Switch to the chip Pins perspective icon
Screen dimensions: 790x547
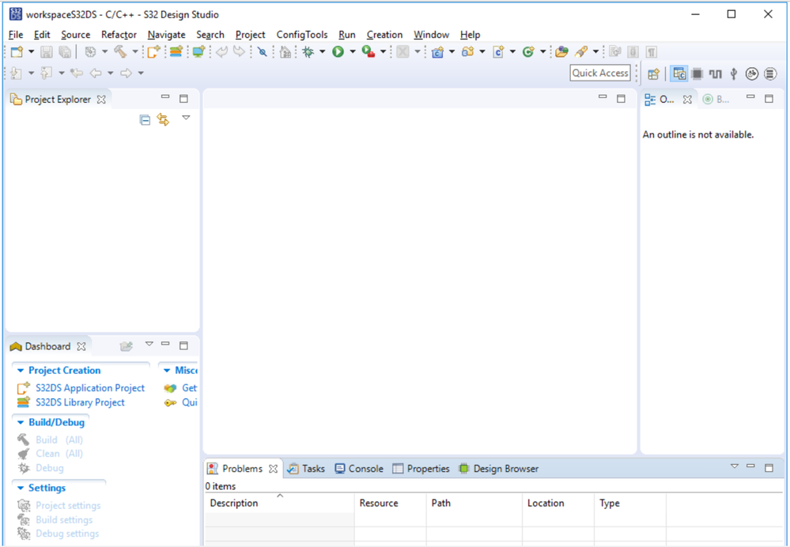[x=697, y=74]
